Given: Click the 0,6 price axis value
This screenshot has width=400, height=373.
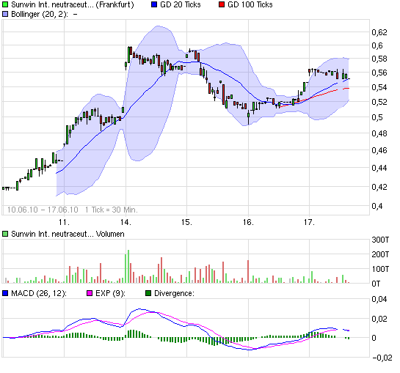Looking at the screenshot, I should point(377,45).
